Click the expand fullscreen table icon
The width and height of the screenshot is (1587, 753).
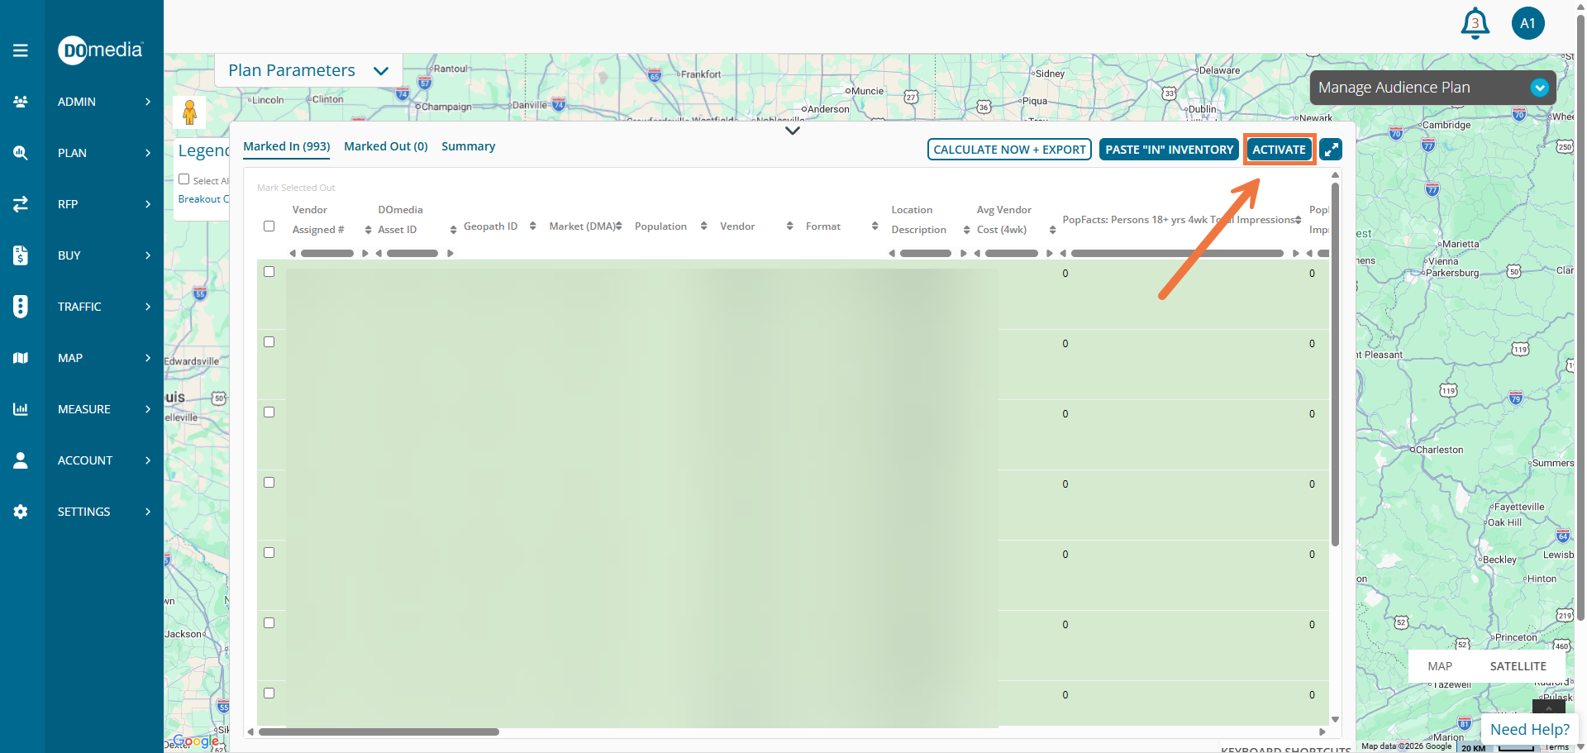1331,150
